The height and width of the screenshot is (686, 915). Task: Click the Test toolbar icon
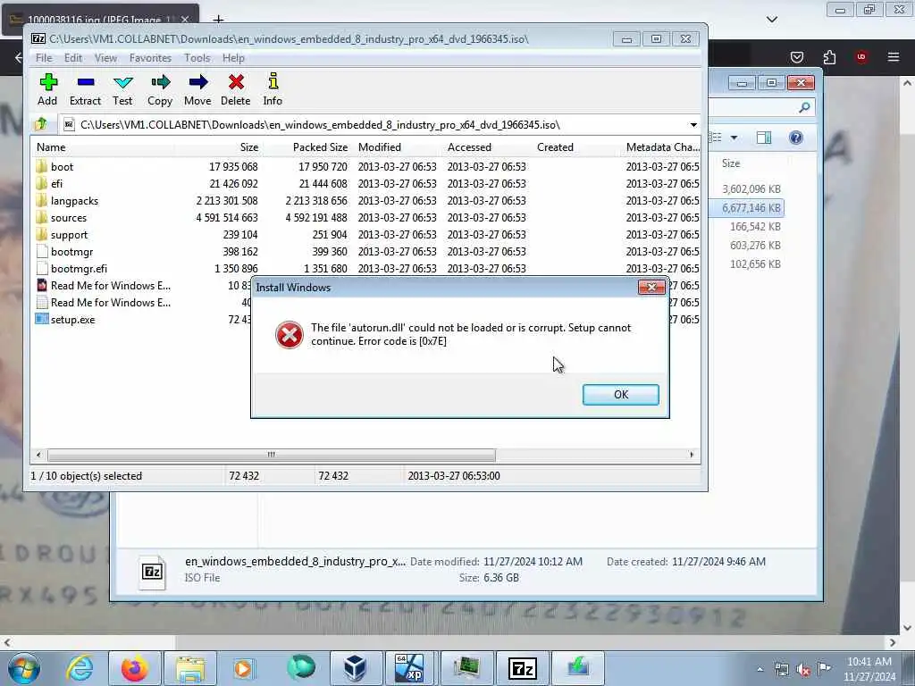pyautogui.click(x=122, y=89)
